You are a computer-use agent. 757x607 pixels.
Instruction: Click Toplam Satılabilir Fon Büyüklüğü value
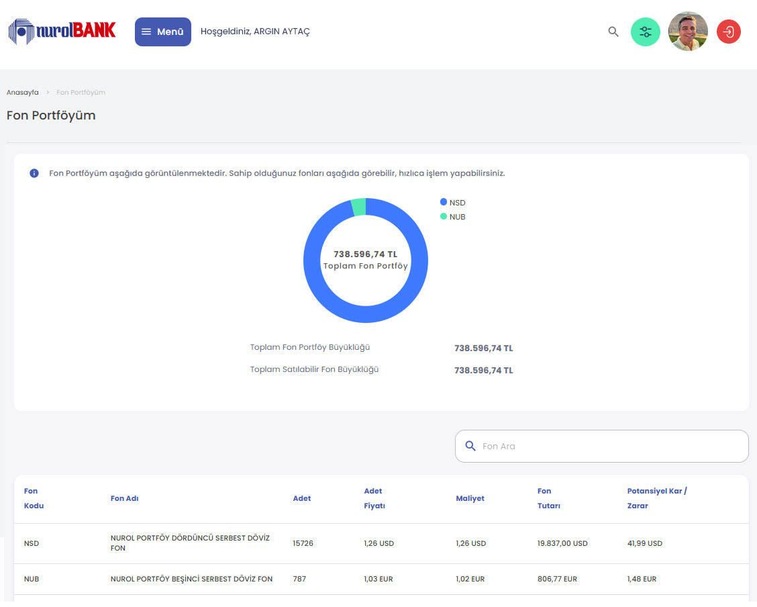pos(483,371)
